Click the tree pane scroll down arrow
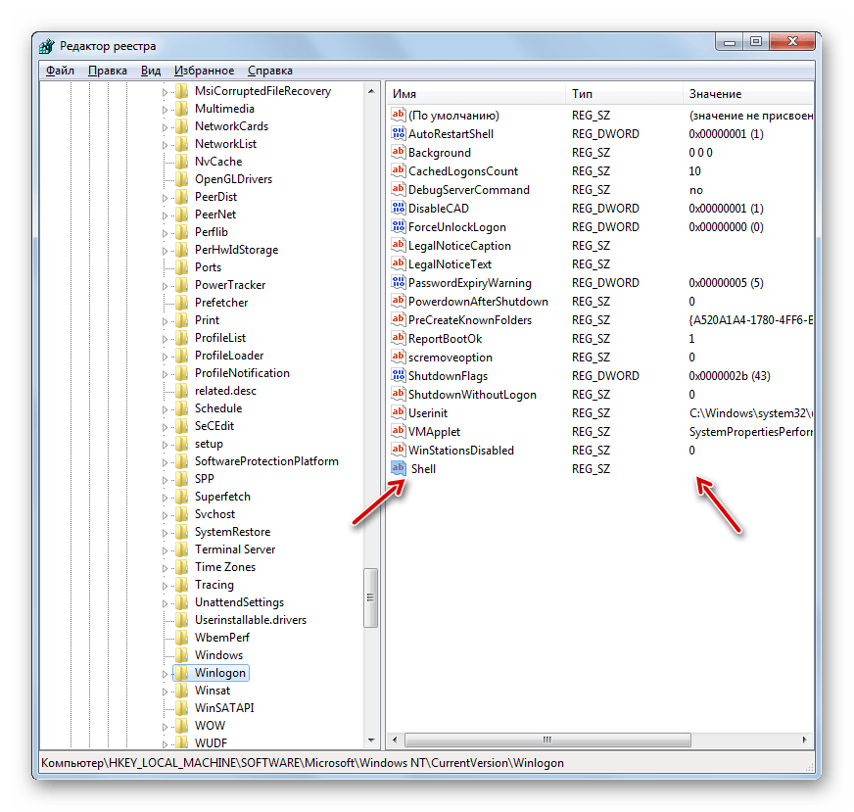This screenshot has height=812, width=854. [x=371, y=740]
